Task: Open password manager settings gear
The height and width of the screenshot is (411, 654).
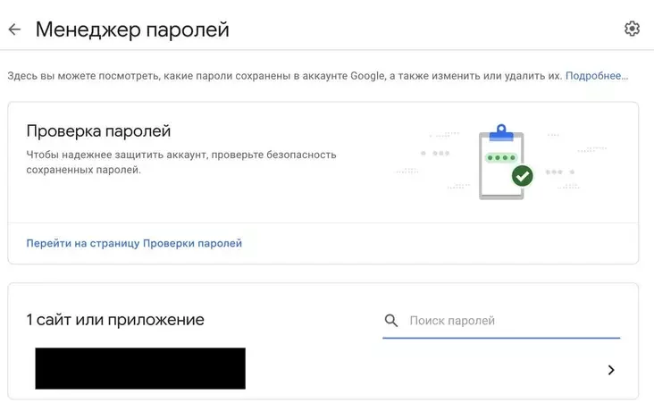Action: (x=632, y=29)
